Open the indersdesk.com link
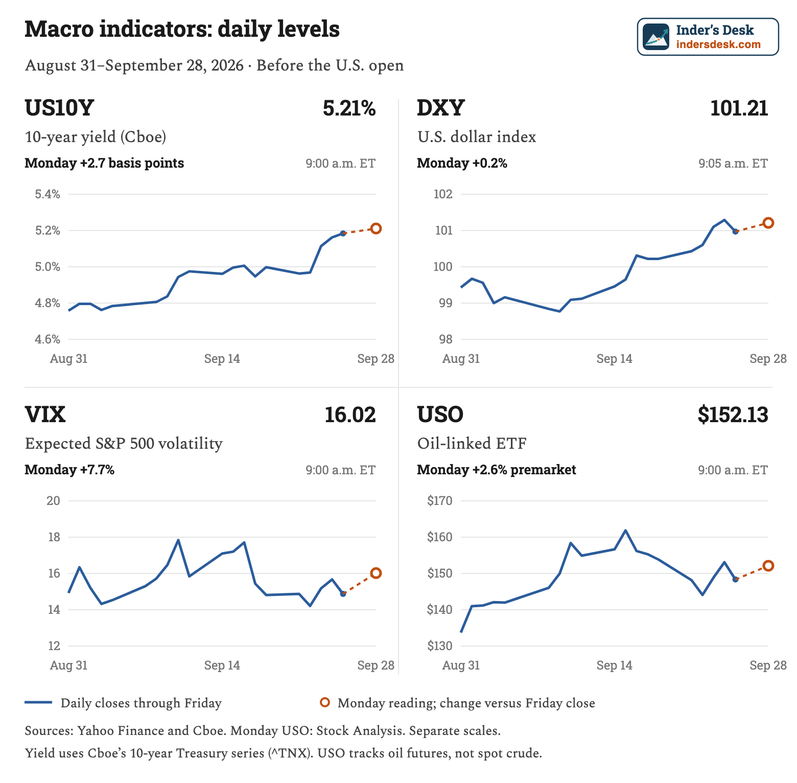This screenshot has width=797, height=783. click(x=718, y=44)
